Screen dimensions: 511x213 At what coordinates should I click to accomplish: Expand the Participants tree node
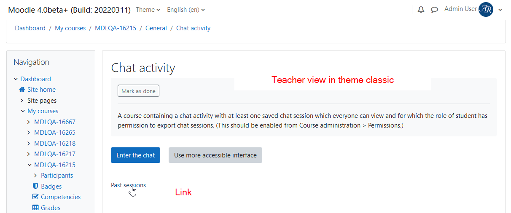tap(35, 176)
